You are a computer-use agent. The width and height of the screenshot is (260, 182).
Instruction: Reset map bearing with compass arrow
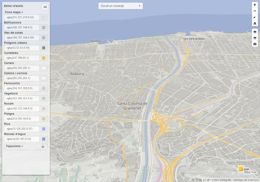[255, 17]
